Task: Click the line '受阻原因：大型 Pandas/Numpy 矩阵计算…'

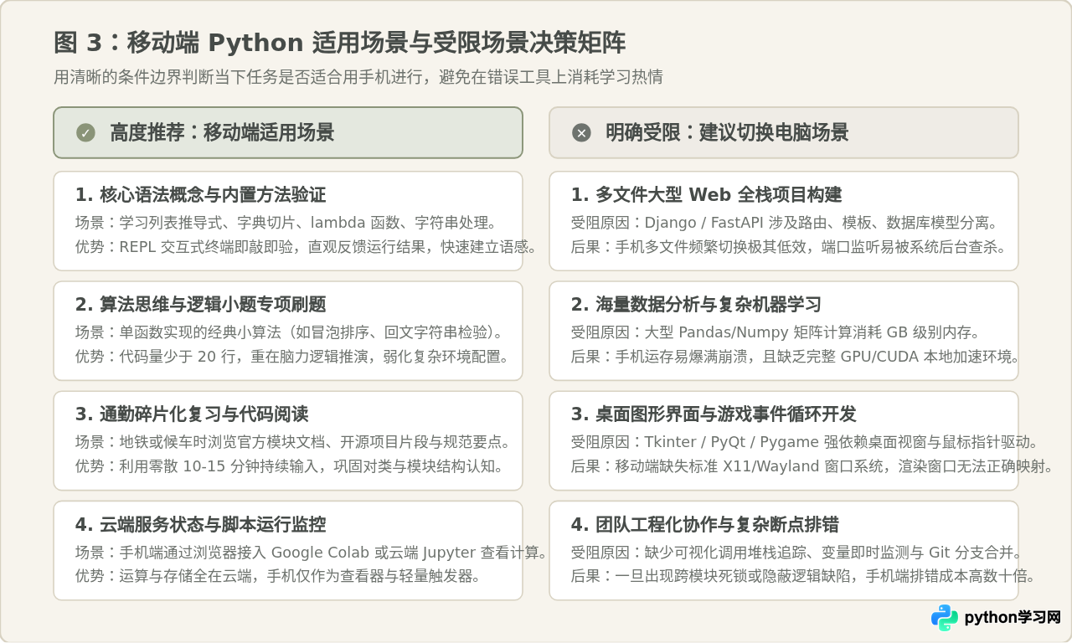Action: click(x=776, y=332)
